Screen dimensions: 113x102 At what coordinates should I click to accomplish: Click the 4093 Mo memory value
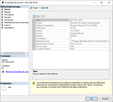(89, 36)
